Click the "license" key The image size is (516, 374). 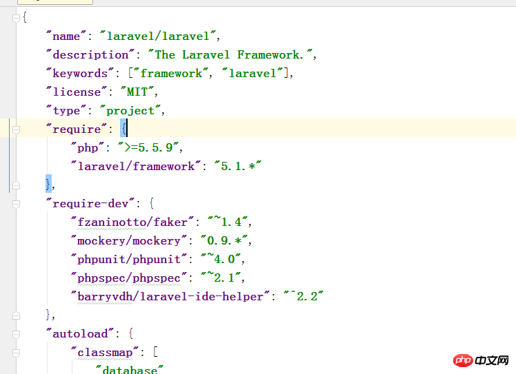[x=77, y=92]
